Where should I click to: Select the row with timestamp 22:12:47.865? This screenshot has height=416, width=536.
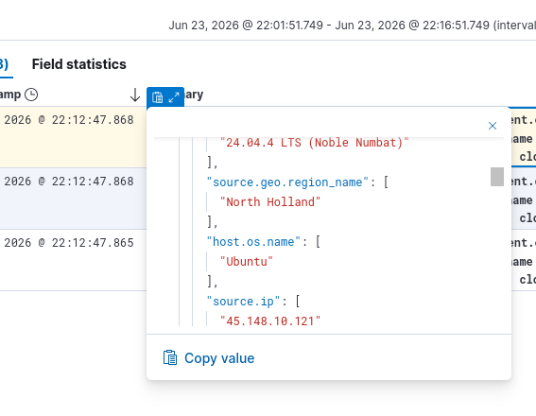coord(69,243)
